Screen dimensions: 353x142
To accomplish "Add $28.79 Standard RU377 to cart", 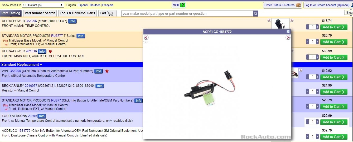I will click(334, 106).
